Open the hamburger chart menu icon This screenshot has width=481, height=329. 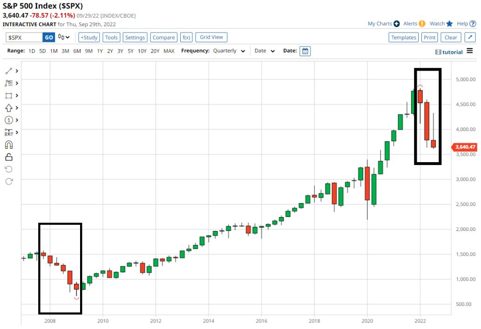(470, 51)
